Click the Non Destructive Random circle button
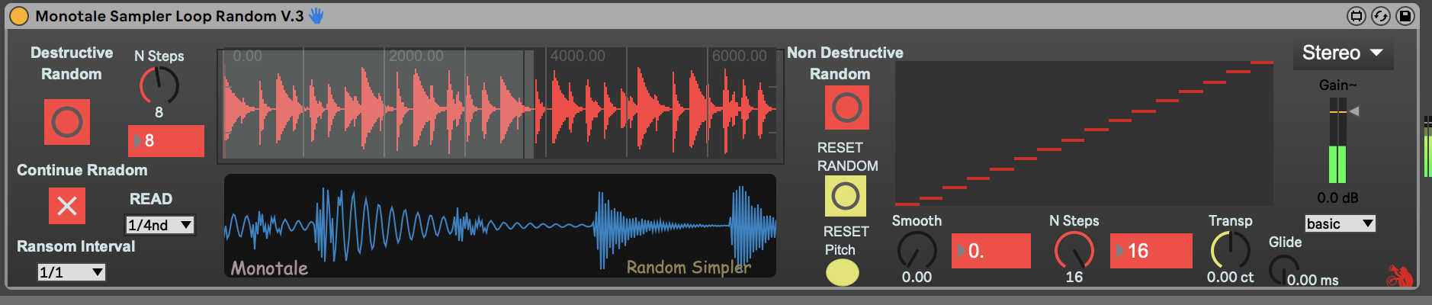This screenshot has width=1432, height=305. tap(846, 108)
